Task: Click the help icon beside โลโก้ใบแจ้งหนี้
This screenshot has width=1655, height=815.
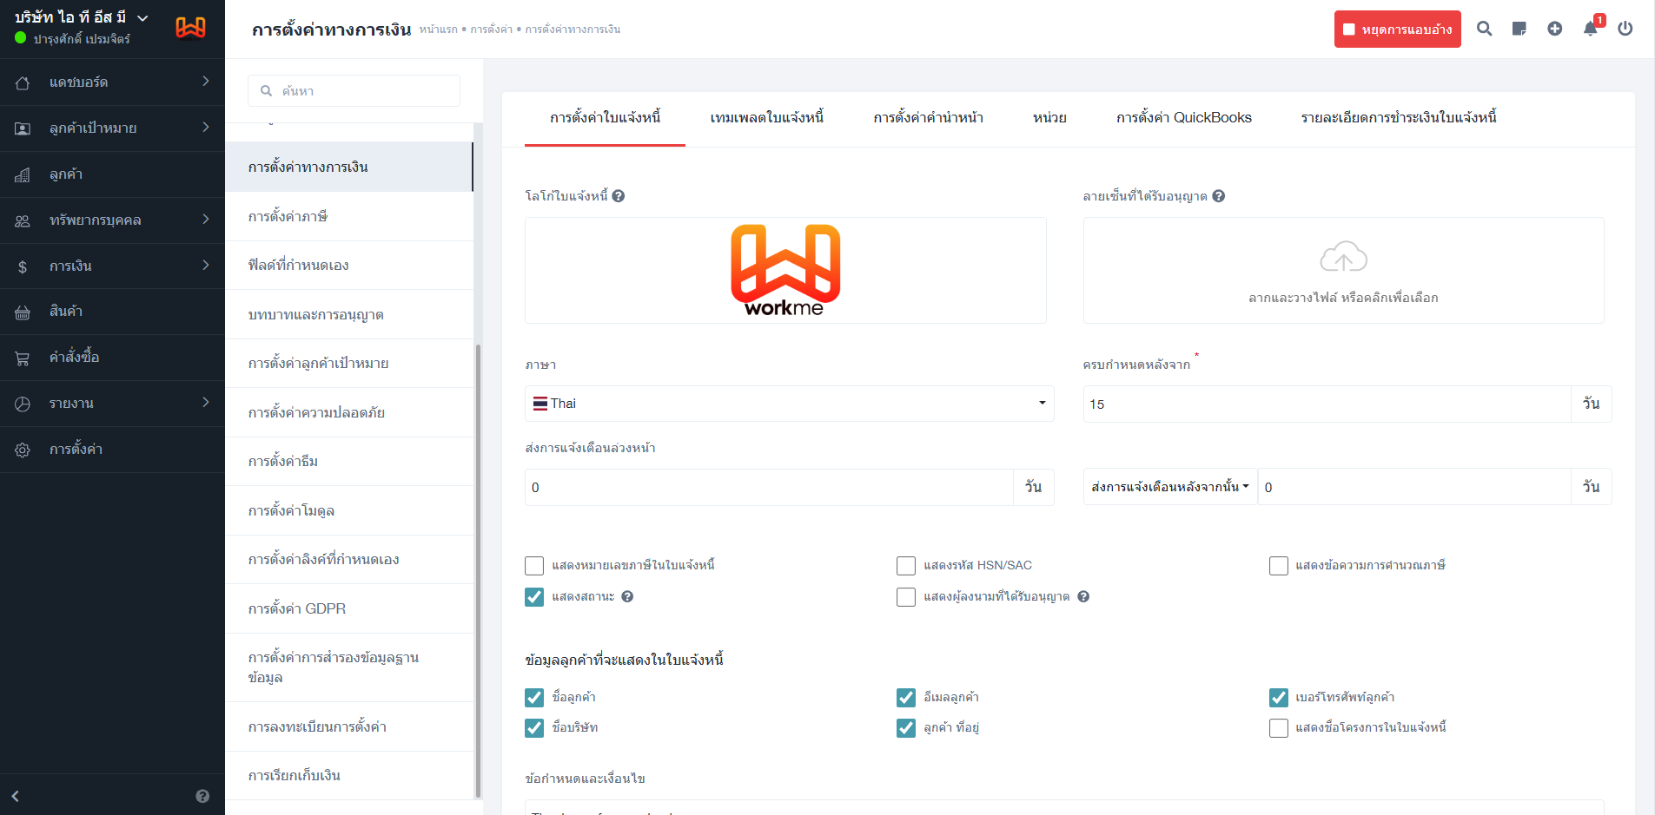Action: coord(618,196)
